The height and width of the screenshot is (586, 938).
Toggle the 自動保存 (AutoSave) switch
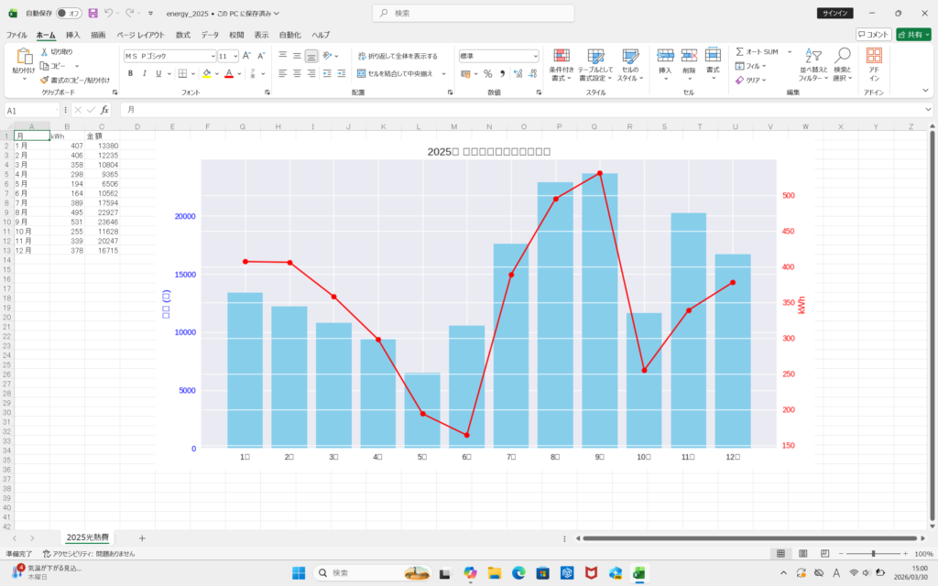pos(69,14)
